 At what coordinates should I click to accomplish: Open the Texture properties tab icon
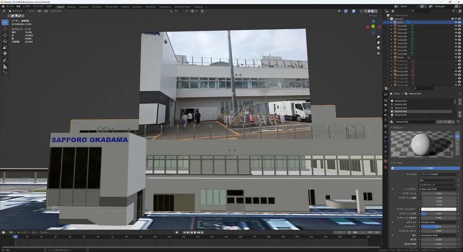(385, 167)
